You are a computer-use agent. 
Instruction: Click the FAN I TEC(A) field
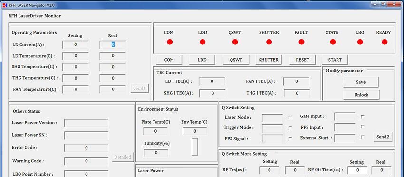pos(296,81)
